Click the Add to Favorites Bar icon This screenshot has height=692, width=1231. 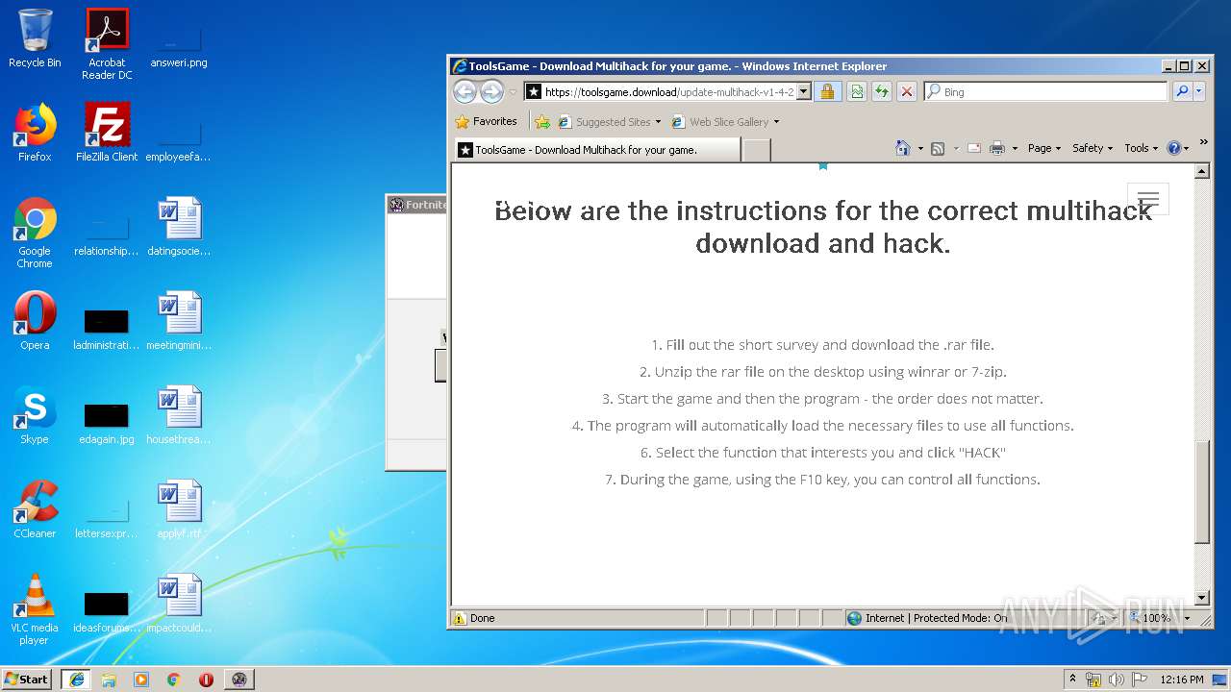tap(542, 121)
